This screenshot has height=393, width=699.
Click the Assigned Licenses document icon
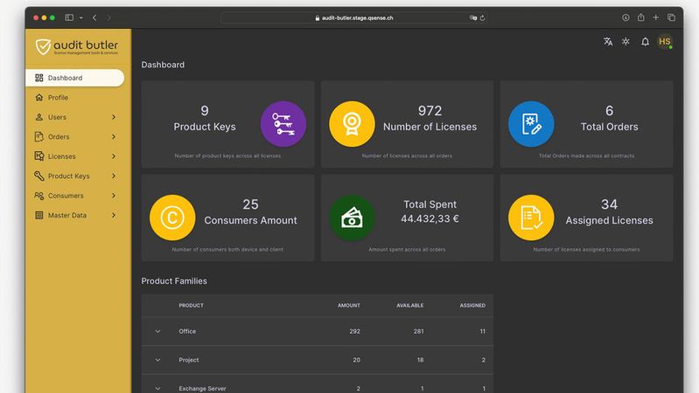(531, 217)
